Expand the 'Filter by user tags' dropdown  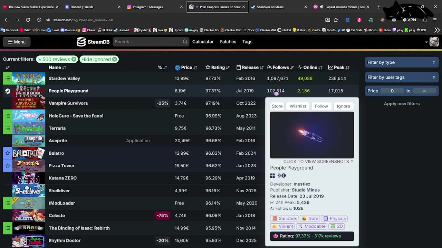[401, 77]
